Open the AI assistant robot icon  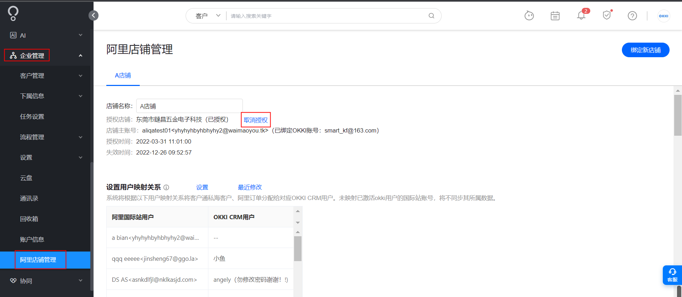coord(529,16)
